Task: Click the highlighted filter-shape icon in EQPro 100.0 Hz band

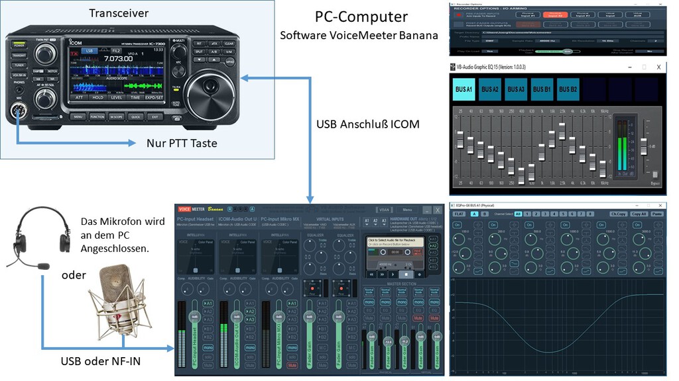Action: [x=478, y=271]
